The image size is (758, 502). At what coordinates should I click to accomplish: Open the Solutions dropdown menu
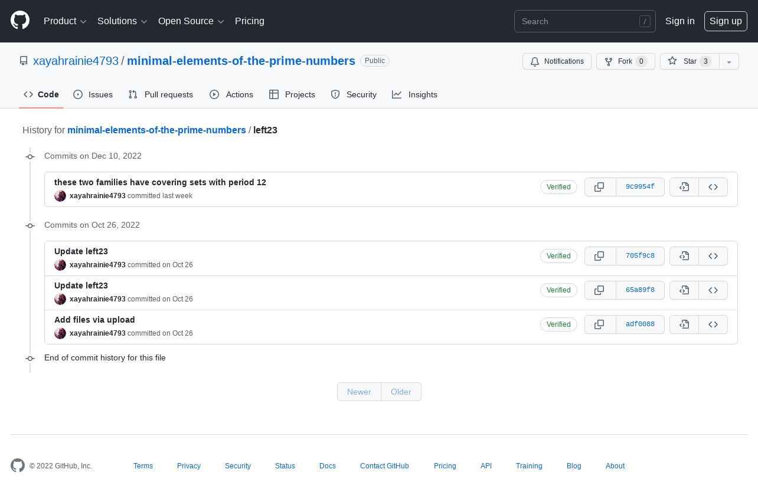(x=122, y=21)
